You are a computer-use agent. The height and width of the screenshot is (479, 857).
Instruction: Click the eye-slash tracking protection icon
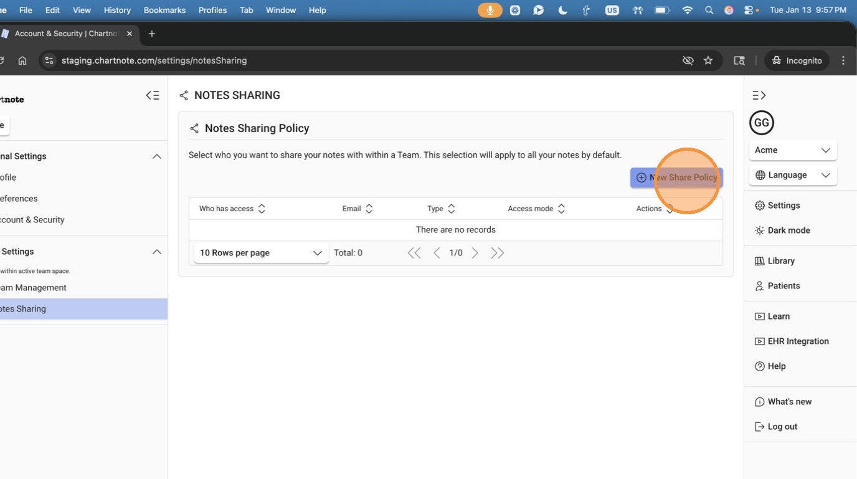(688, 60)
